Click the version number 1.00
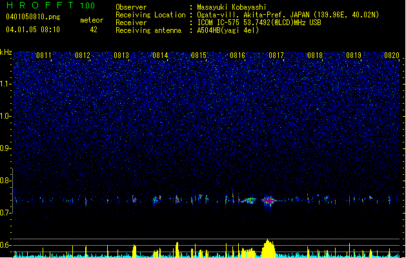The image size is (406, 258). point(87,5)
